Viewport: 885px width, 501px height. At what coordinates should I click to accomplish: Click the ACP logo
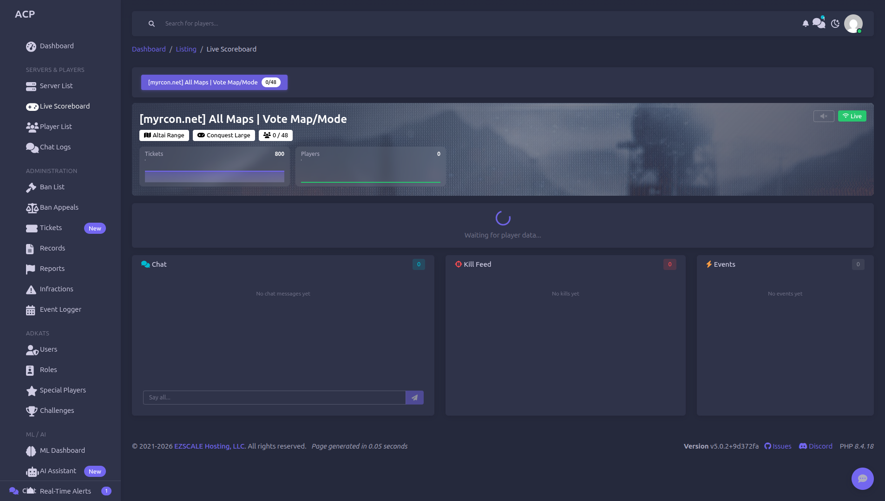pyautogui.click(x=25, y=14)
